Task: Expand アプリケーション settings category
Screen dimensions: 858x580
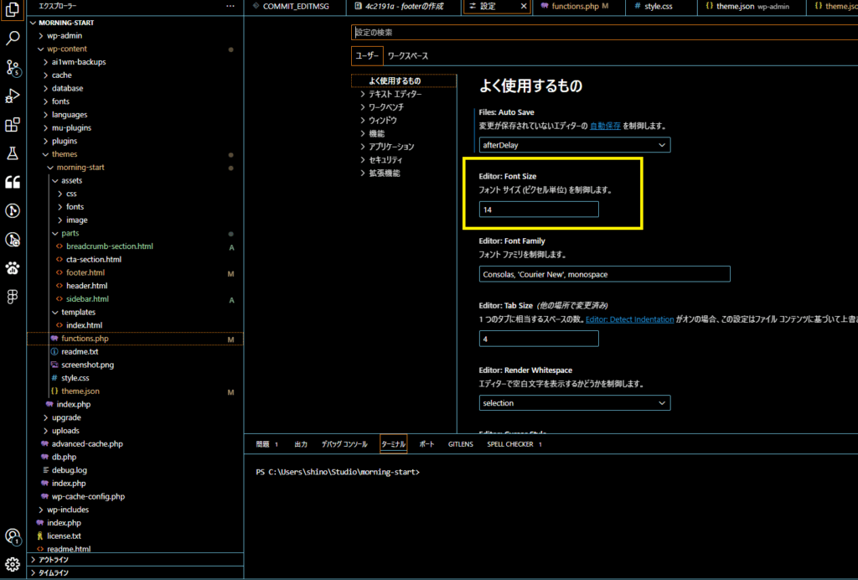Action: click(x=404, y=147)
